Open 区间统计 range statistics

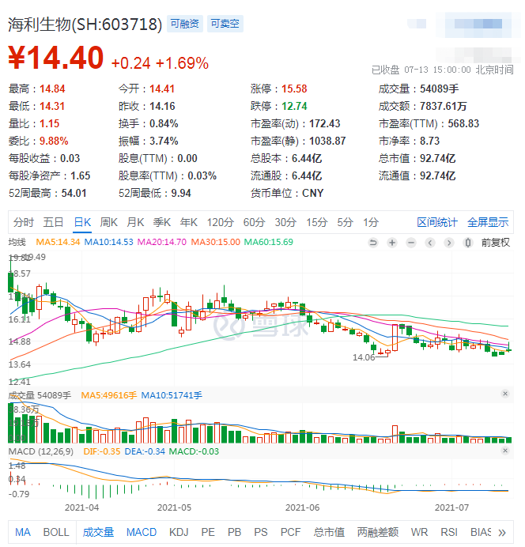[437, 223]
